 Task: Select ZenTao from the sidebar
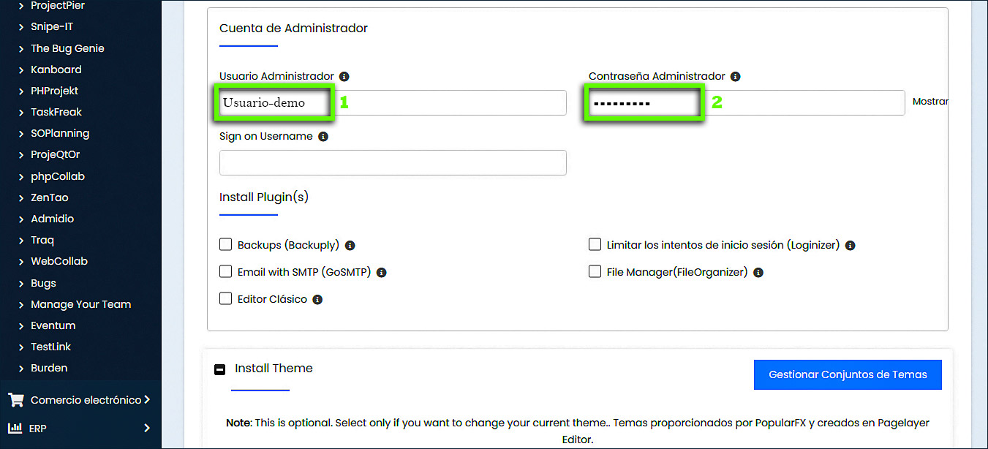[50, 197]
